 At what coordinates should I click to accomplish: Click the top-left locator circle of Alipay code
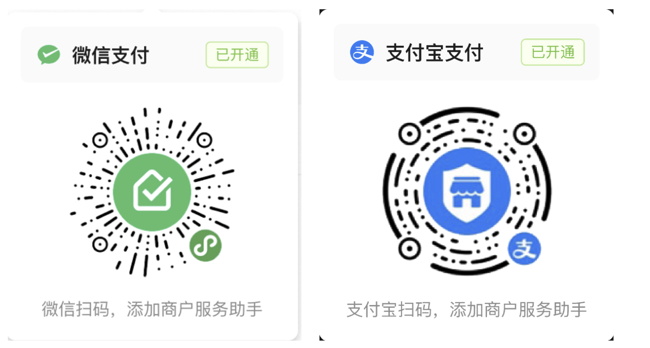(409, 134)
